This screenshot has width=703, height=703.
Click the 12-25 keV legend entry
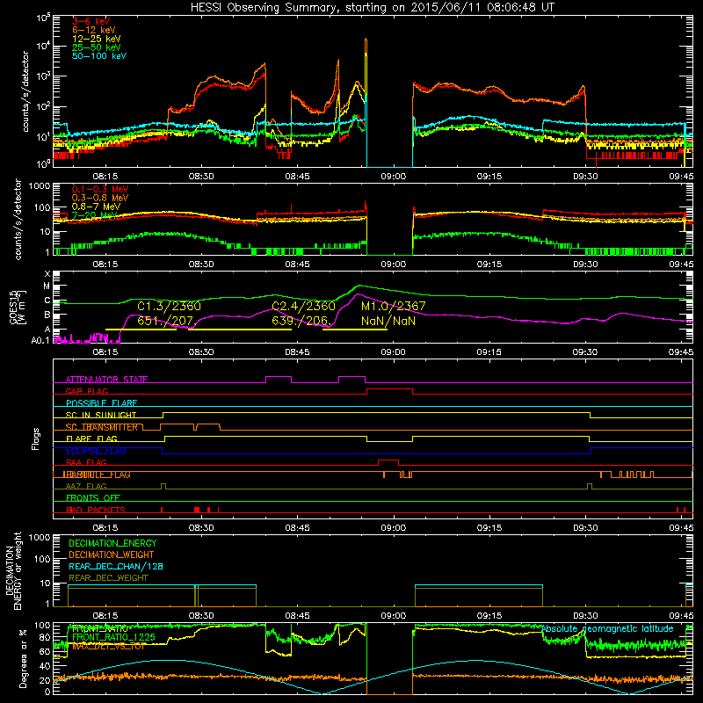[97, 39]
